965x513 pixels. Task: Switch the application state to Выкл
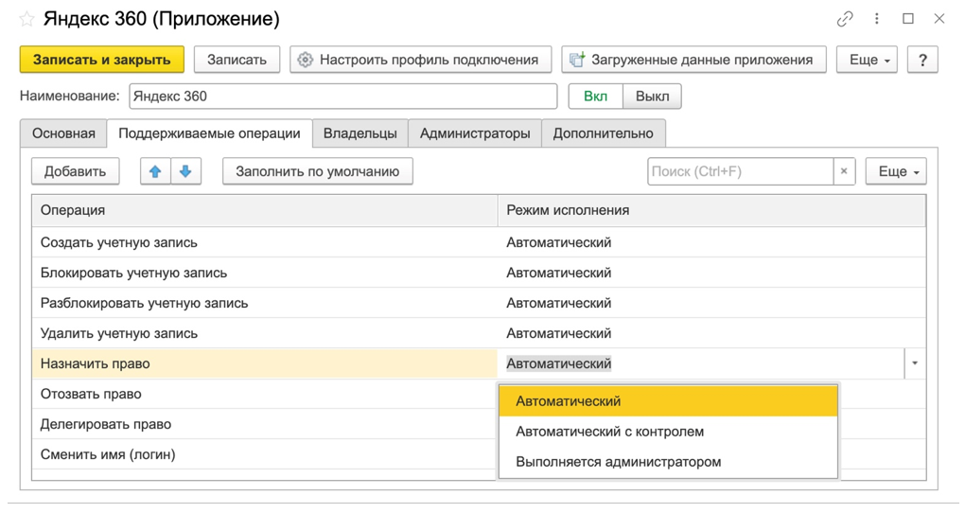tap(652, 97)
